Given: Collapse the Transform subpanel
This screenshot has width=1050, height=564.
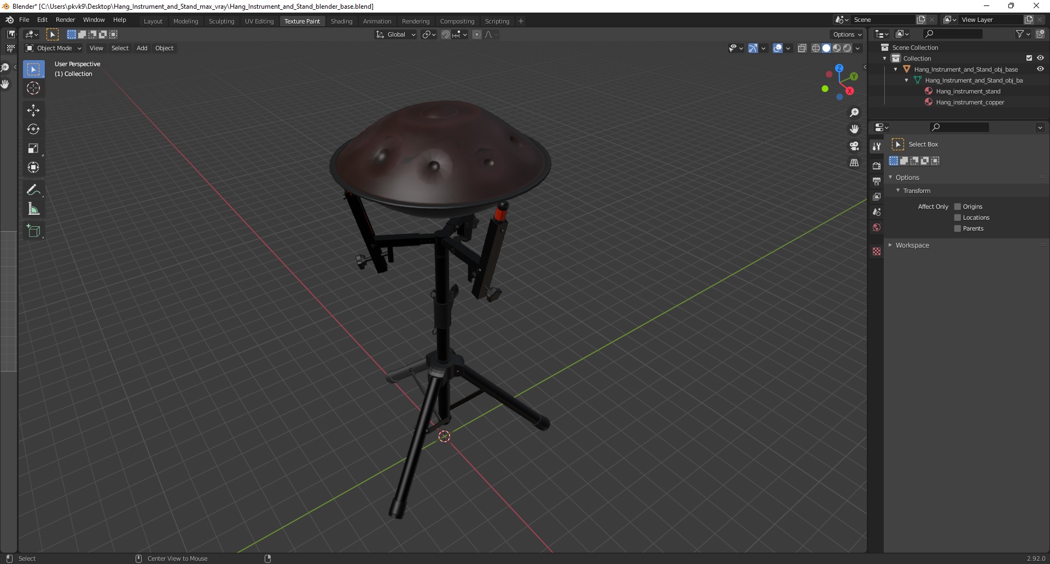Looking at the screenshot, I should (x=898, y=190).
